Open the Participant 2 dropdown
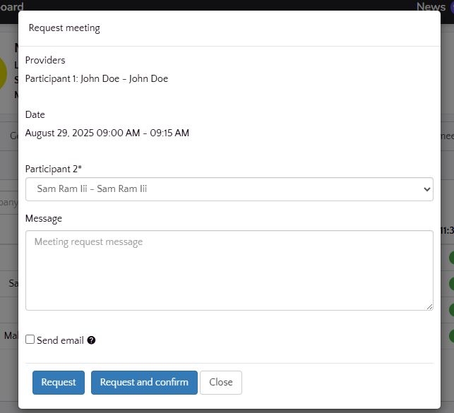Screen dimensions: 454x413 pos(229,189)
